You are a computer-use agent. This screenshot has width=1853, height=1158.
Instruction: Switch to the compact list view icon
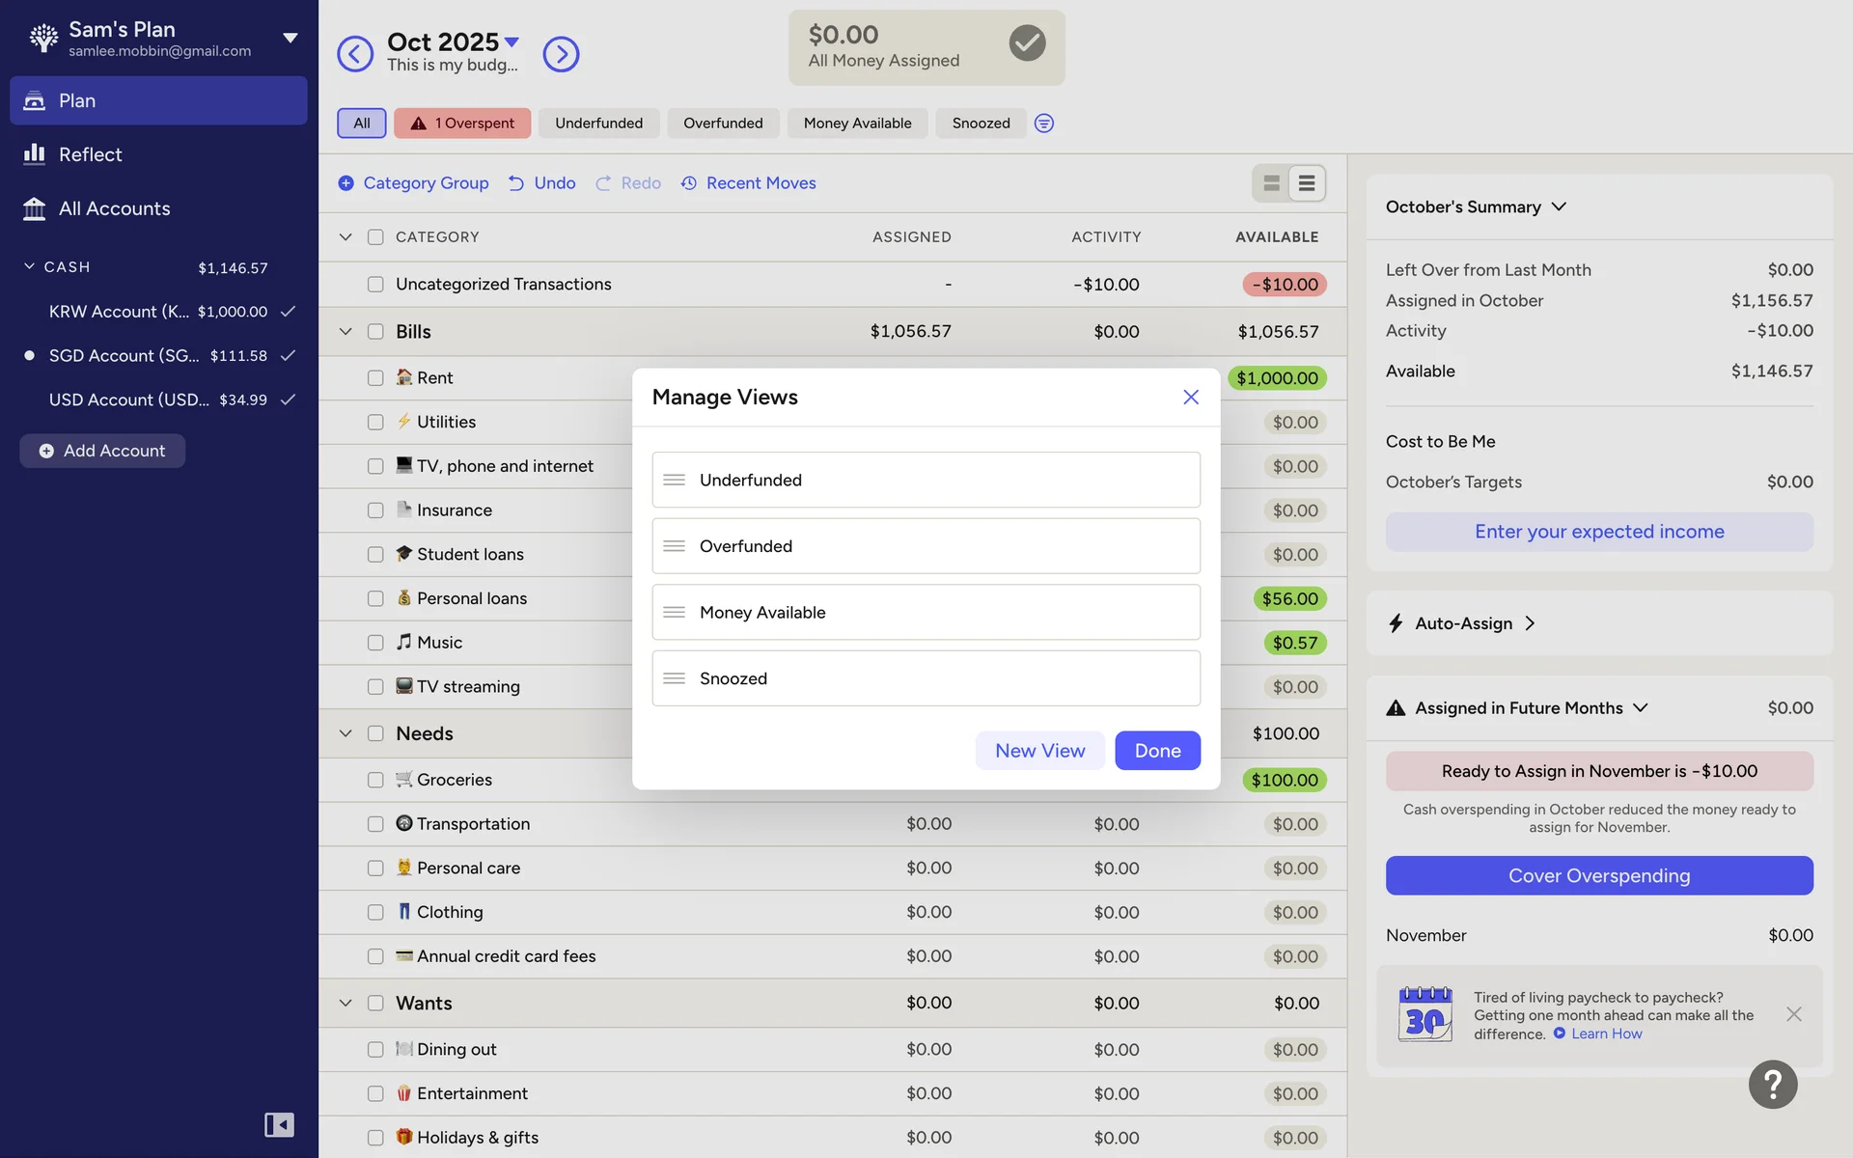pyautogui.click(x=1306, y=183)
